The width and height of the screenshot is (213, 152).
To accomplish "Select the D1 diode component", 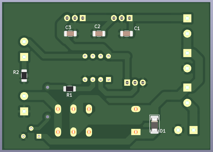I will coord(154,124).
